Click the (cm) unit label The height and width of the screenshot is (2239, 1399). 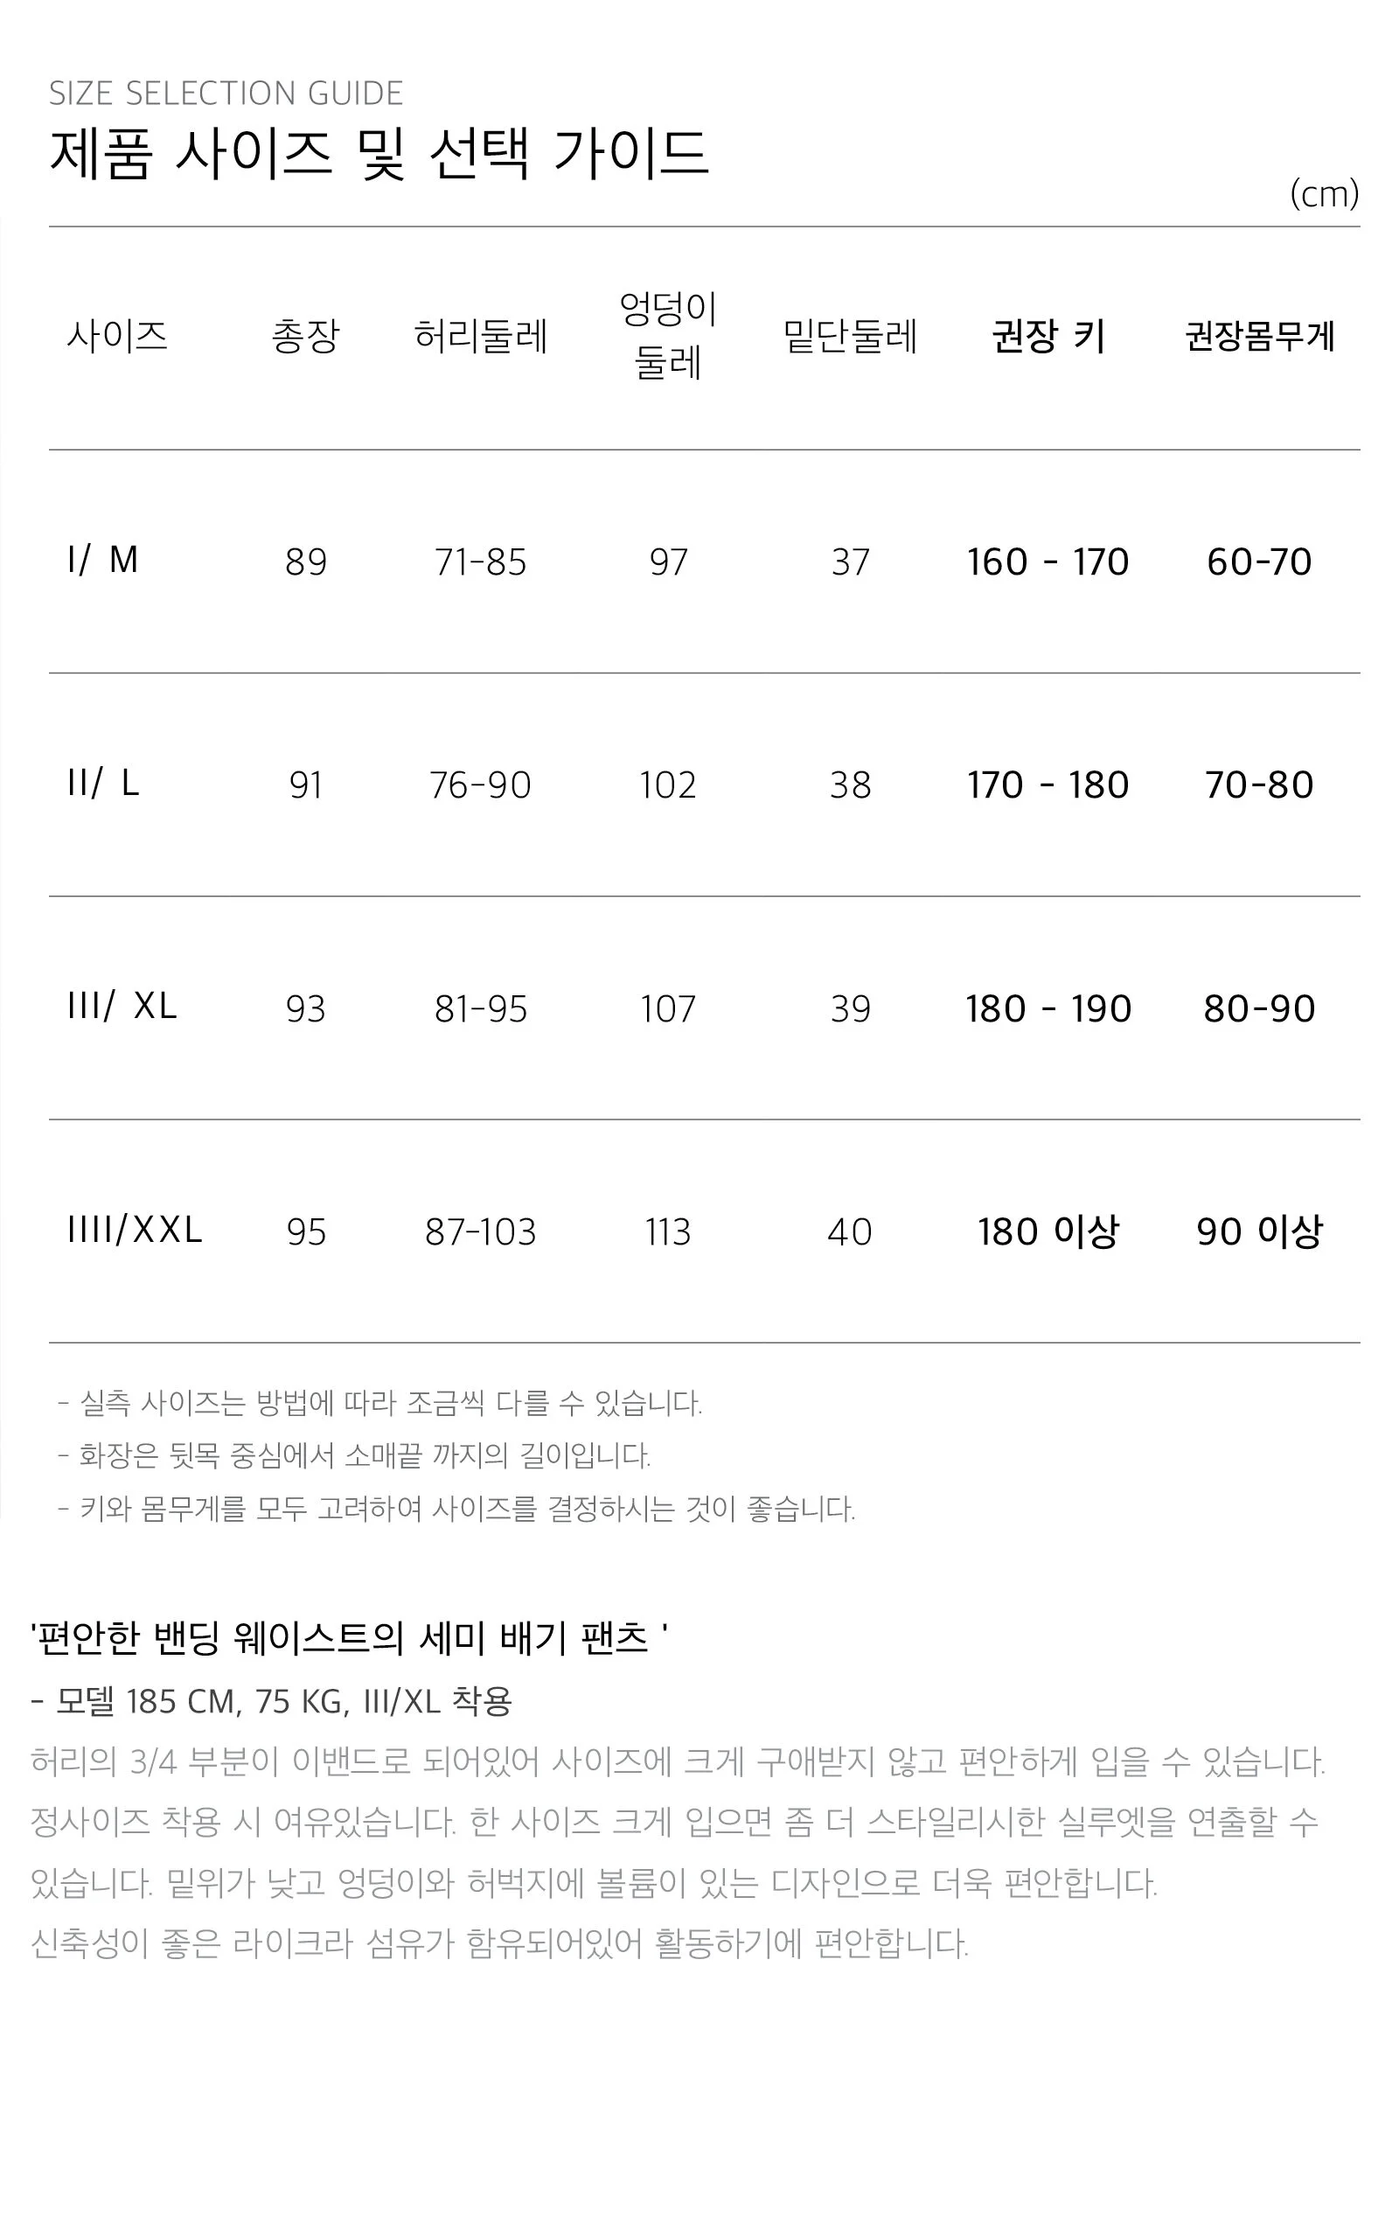1324,193
